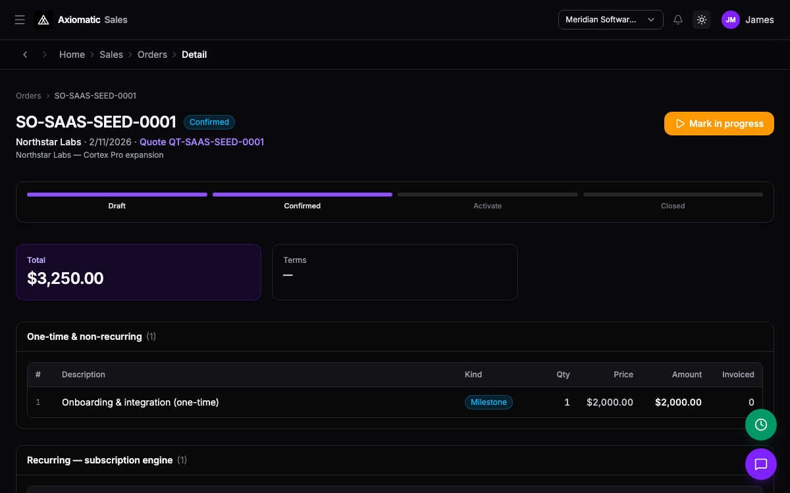Click the Kind column header
Viewport: 790px width, 493px height.
(473, 375)
